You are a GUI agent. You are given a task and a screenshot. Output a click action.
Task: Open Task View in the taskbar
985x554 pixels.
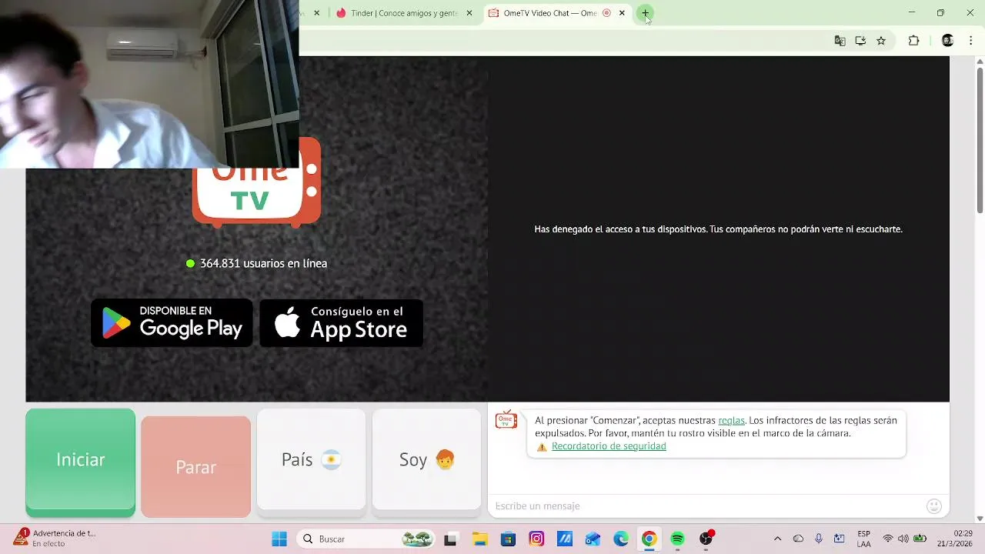coord(450,539)
